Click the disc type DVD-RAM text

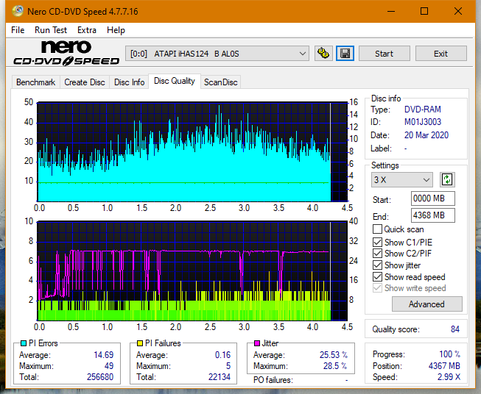[422, 110]
